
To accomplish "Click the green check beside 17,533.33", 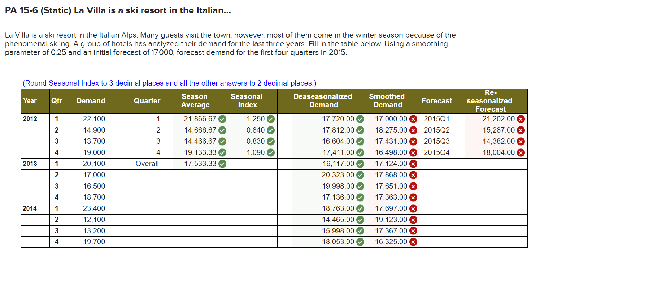I will pos(222,164).
